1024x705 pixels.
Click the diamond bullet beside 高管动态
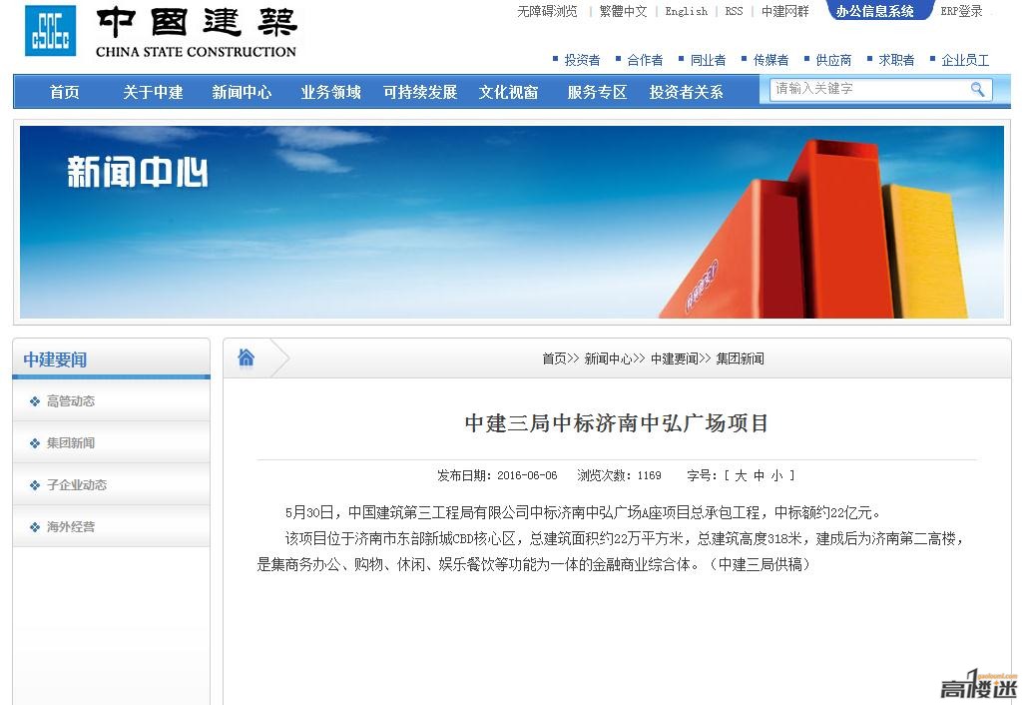(35, 401)
